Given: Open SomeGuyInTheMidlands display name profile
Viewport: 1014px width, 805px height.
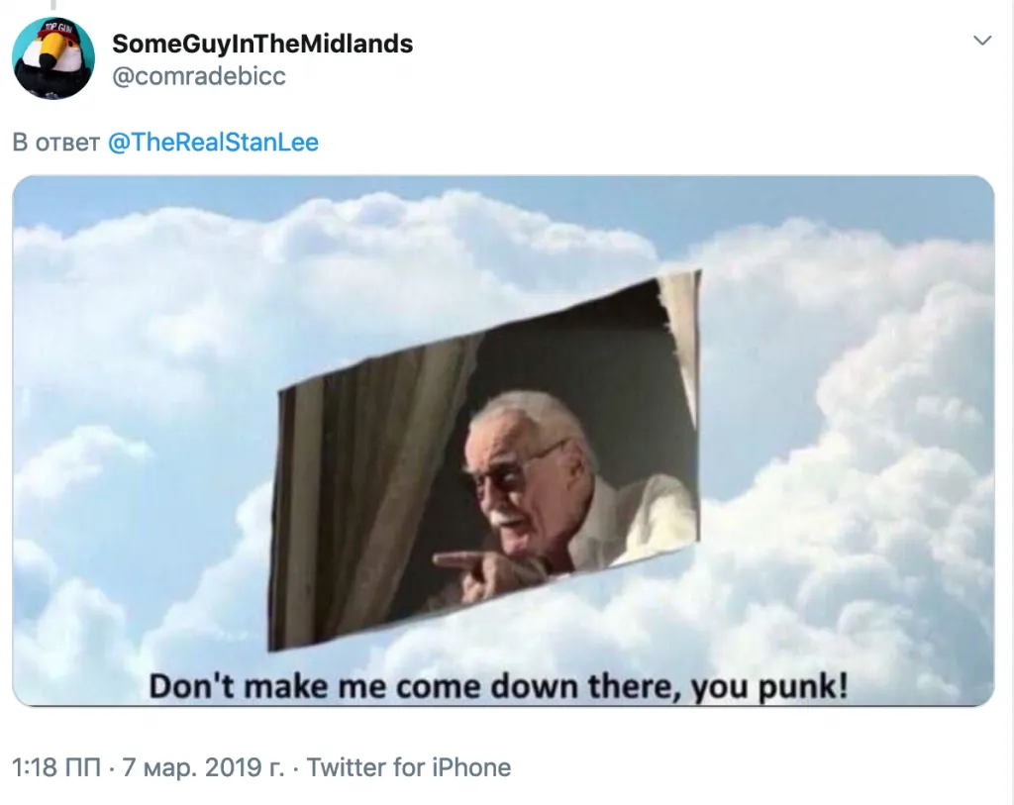Looking at the screenshot, I should coord(262,44).
